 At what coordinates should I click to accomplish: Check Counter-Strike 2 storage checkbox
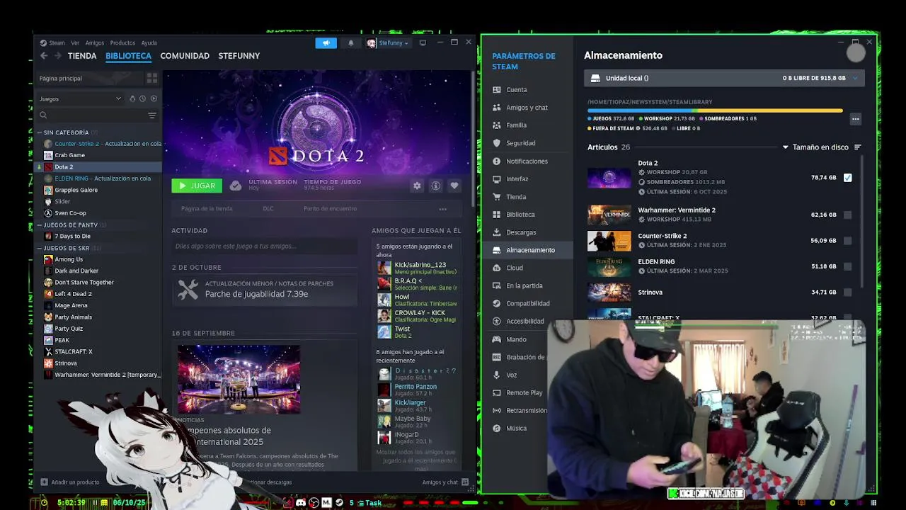pyautogui.click(x=847, y=241)
